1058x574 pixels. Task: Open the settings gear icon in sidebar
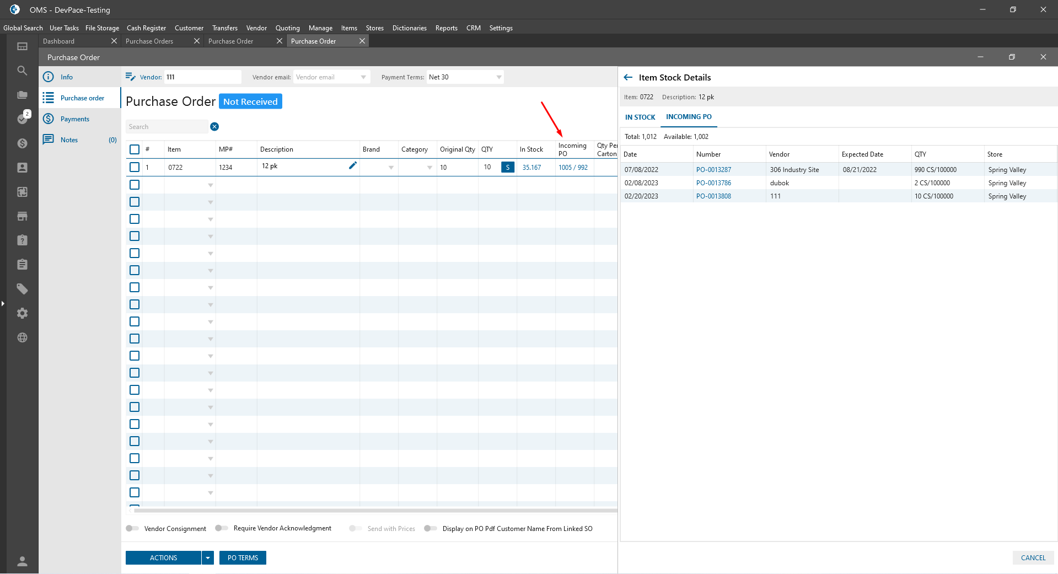22,313
